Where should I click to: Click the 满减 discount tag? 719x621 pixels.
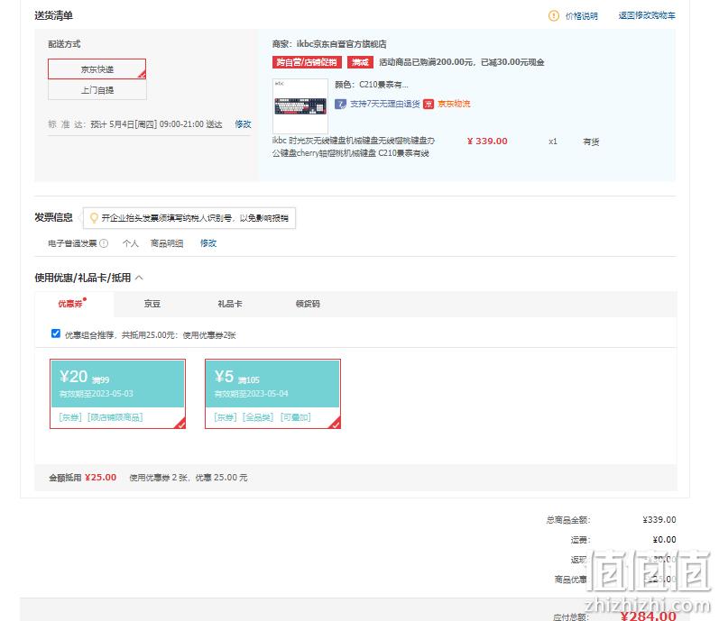click(x=361, y=62)
